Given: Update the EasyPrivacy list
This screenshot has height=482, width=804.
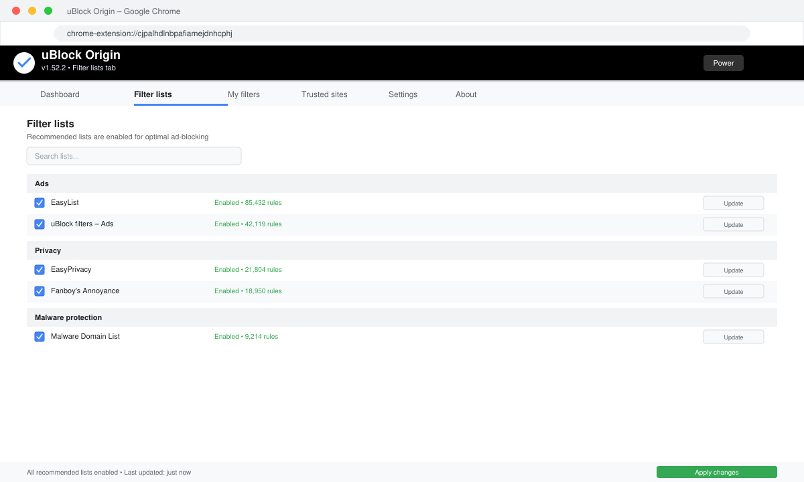Looking at the screenshot, I should pos(734,270).
